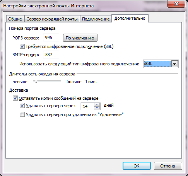Close the dialog with the X button

tap(176, 4)
